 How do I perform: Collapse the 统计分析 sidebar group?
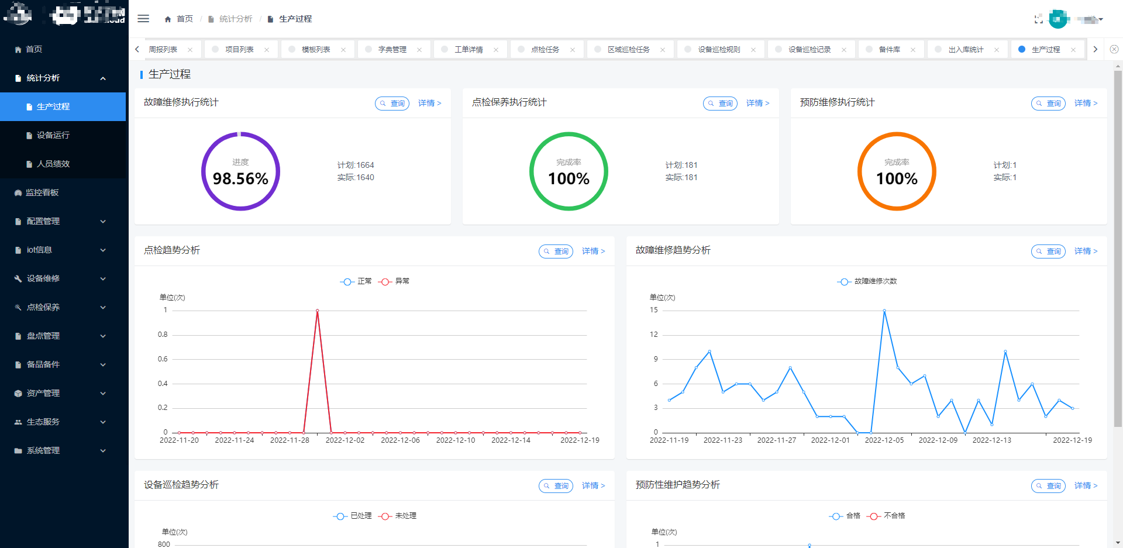(63, 78)
